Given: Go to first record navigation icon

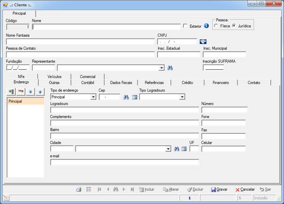Looking at the screenshot, I should pos(99,189).
